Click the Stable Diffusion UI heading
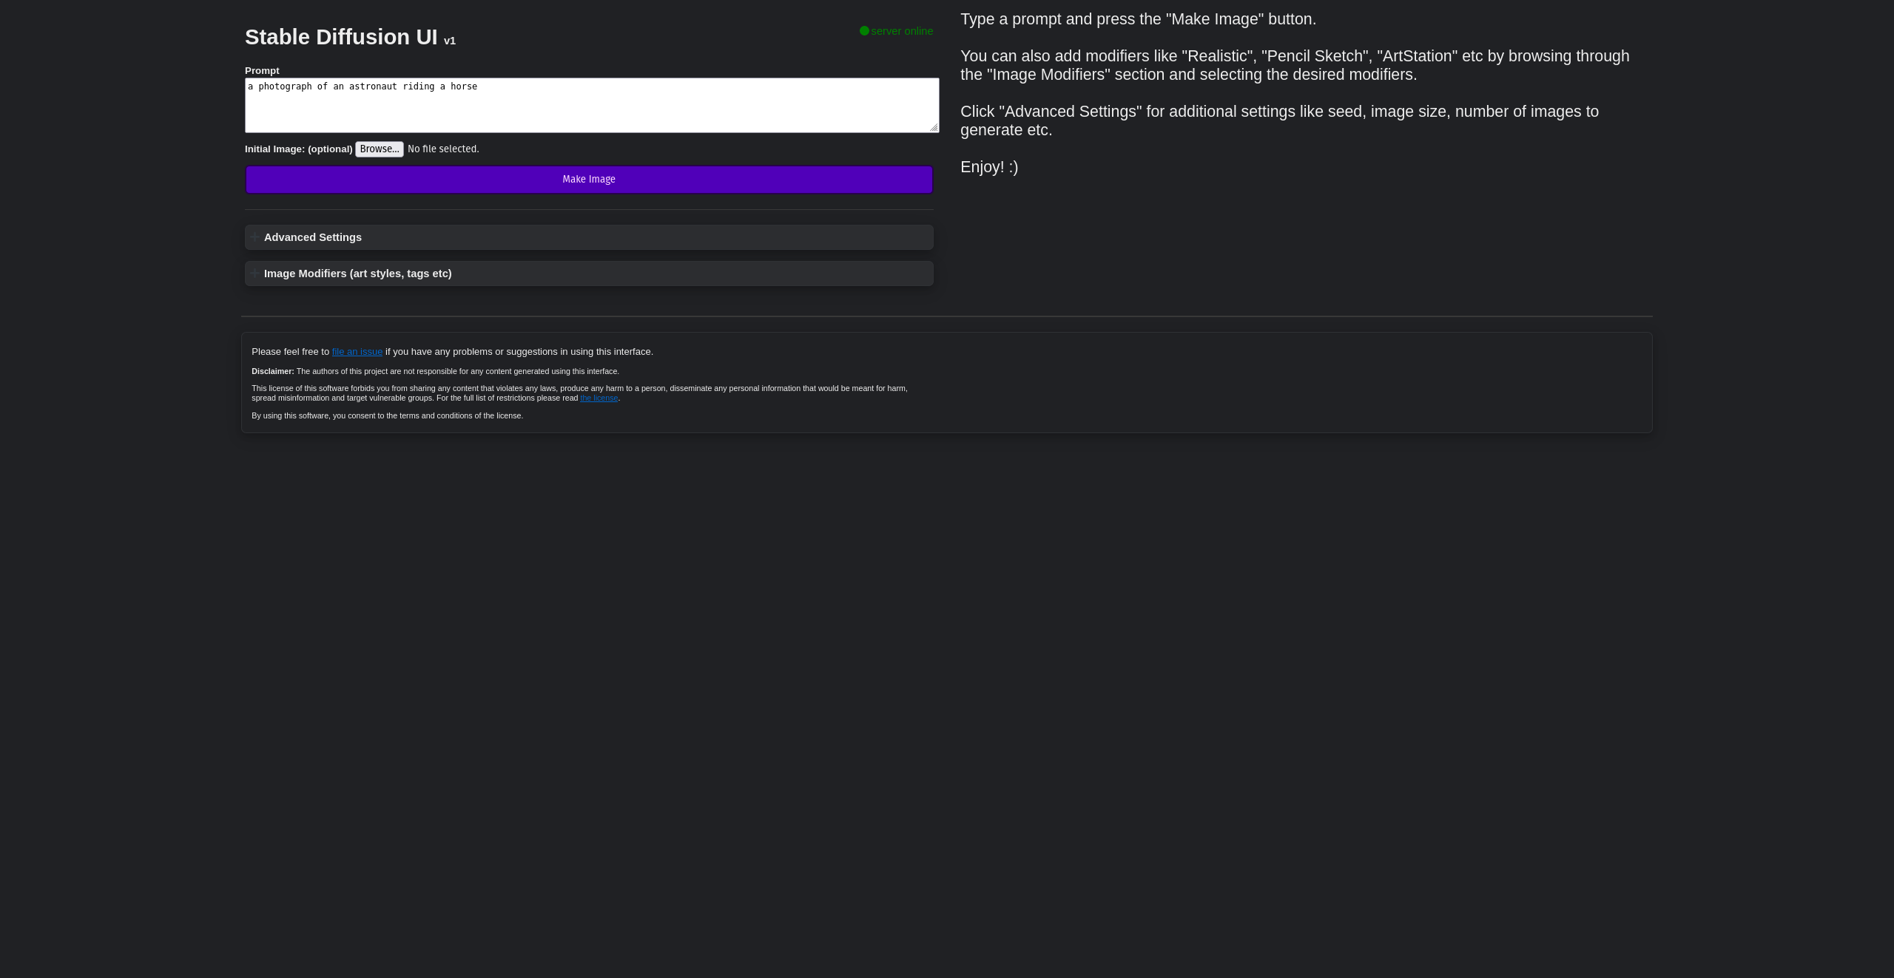Image resolution: width=1894 pixels, height=978 pixels. click(x=341, y=36)
